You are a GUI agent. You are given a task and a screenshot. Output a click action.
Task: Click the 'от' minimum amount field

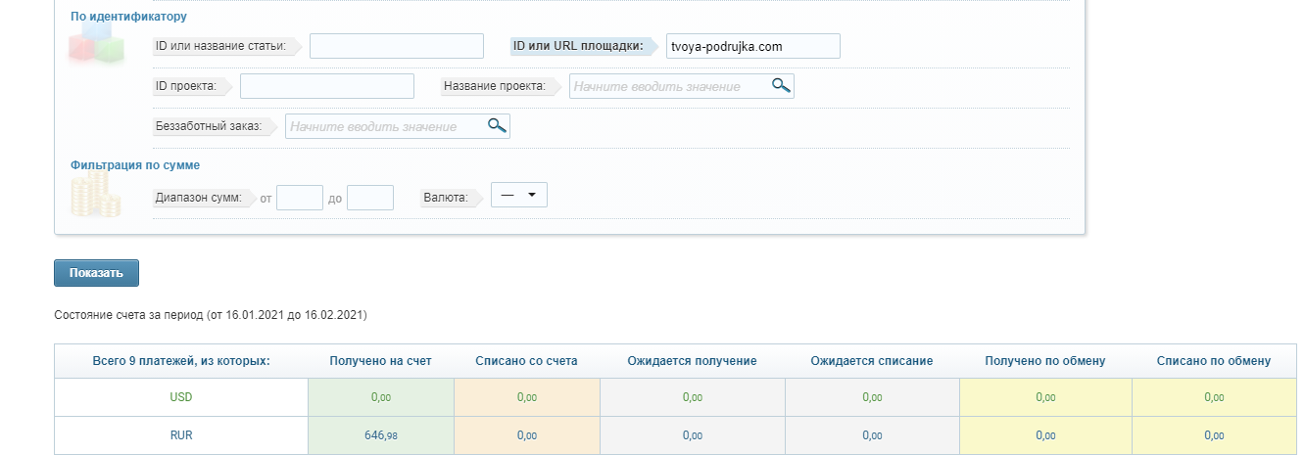pyautogui.click(x=299, y=198)
